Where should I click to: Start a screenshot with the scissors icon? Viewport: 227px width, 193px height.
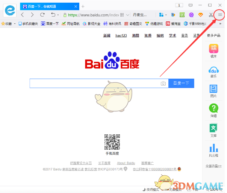[211, 15]
